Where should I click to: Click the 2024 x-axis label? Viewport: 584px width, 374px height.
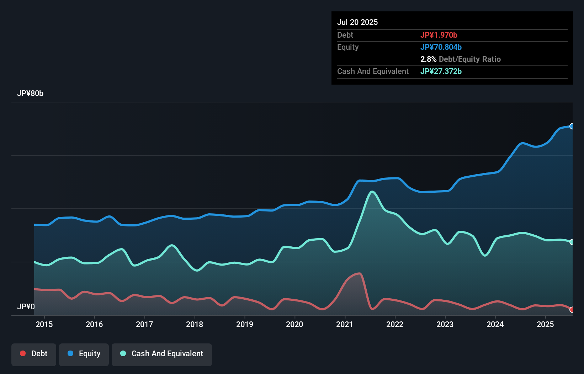click(x=495, y=324)
